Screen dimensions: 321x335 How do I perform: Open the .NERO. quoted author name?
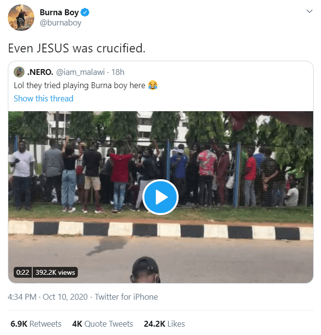coord(40,72)
